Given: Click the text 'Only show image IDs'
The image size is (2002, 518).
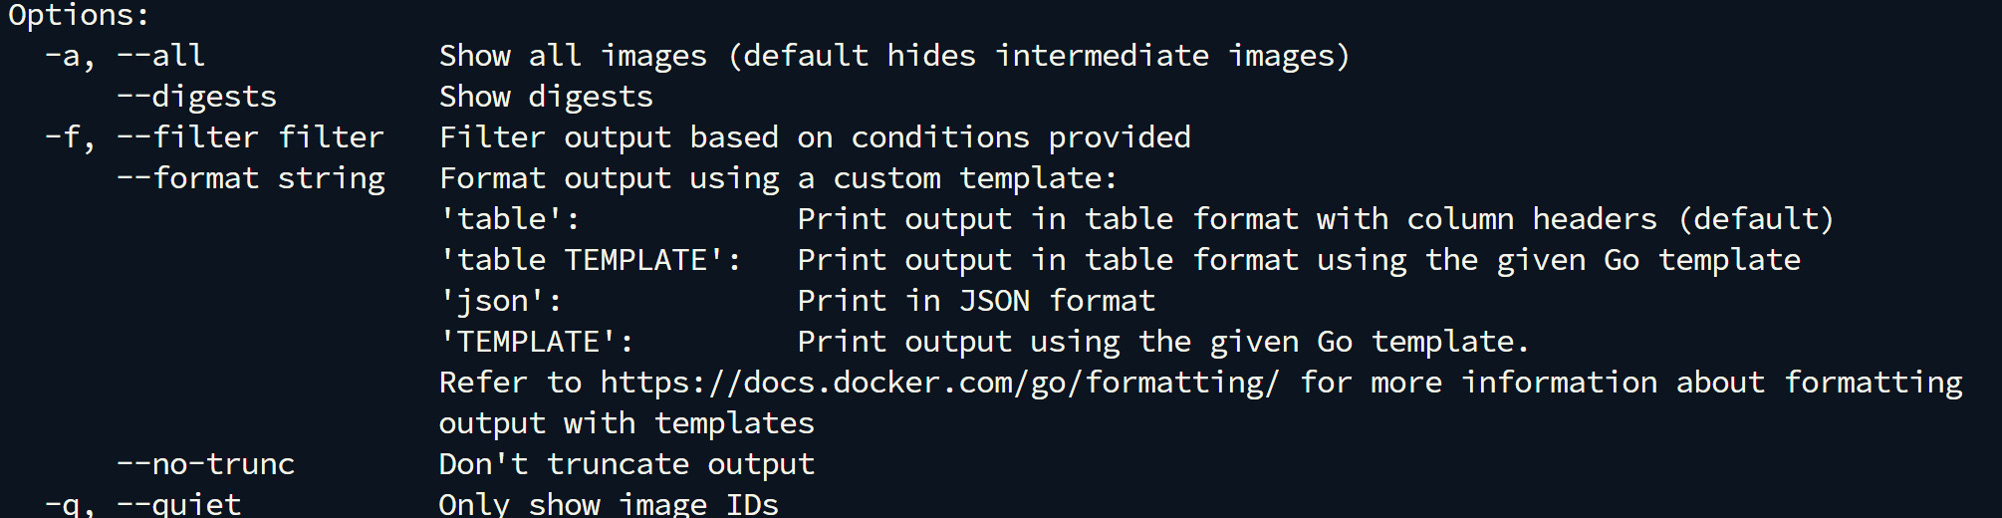Looking at the screenshot, I should 609,504.
